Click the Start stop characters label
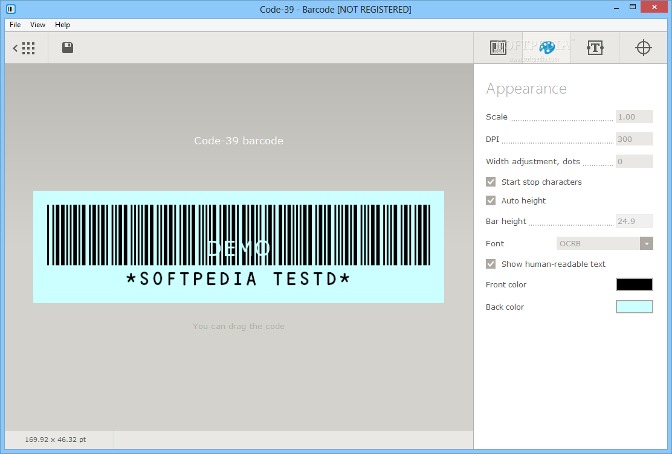The image size is (672, 454). (x=541, y=182)
